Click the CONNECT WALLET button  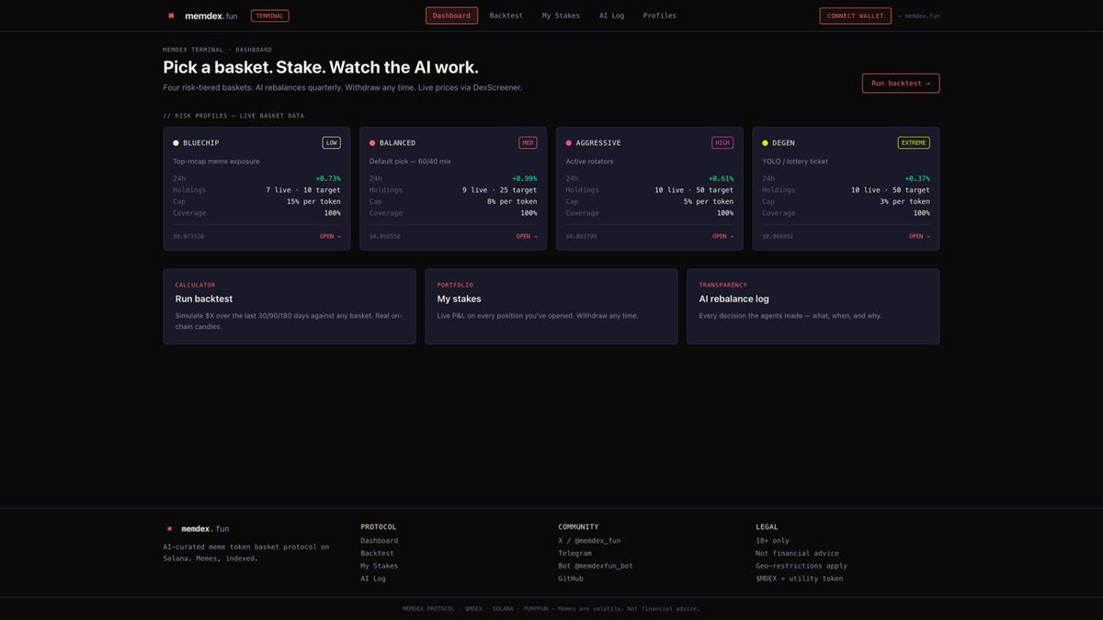(x=855, y=16)
